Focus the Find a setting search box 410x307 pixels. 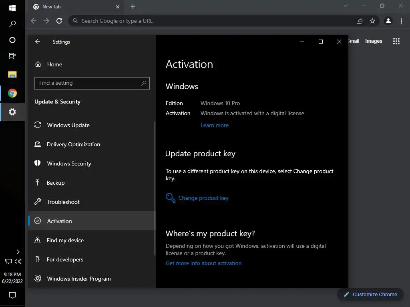[x=88, y=83]
